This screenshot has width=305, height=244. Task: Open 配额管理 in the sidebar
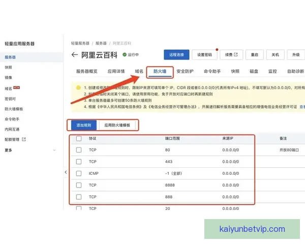point(12,139)
